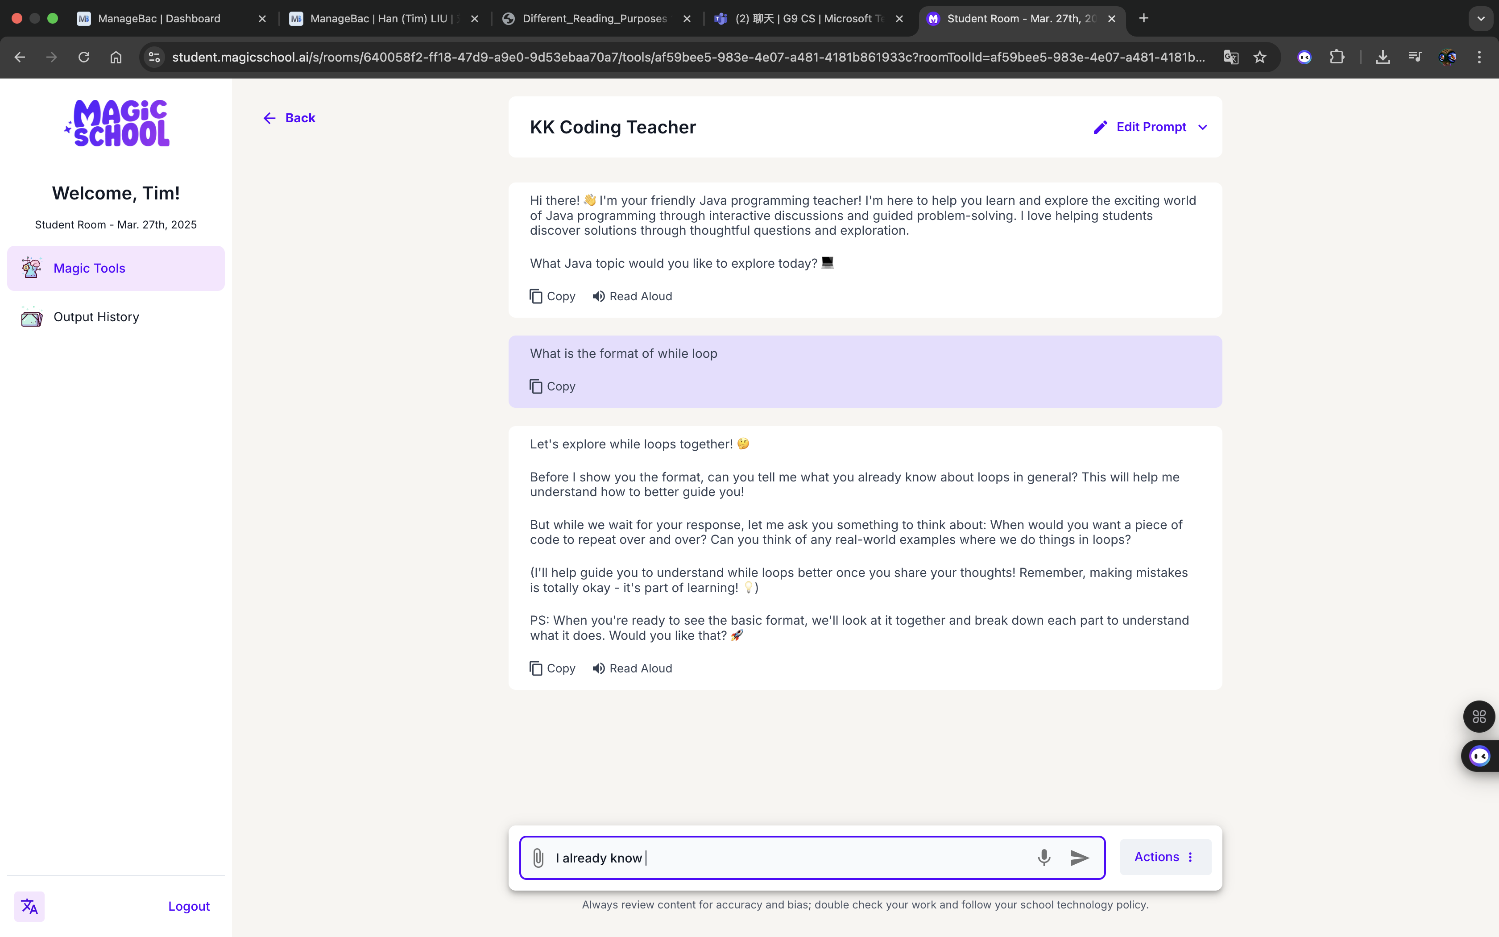The height and width of the screenshot is (937, 1499).
Task: Bookmark this page with the star icon
Action: (1259, 57)
